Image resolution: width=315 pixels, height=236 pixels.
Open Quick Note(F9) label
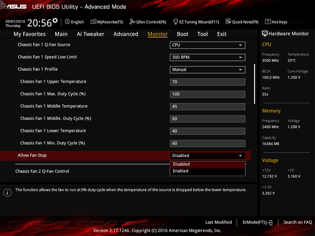pyautogui.click(x=245, y=22)
